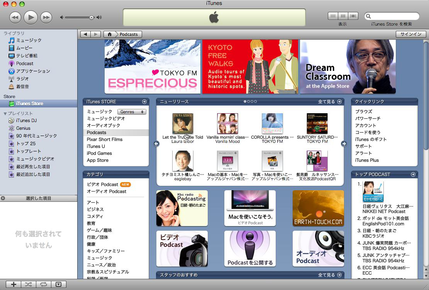The image size is (429, 290).
Task: Go back with store back arrow
Action: 85,34
